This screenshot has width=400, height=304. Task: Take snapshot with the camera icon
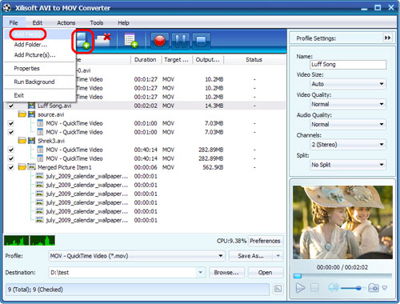374,288
